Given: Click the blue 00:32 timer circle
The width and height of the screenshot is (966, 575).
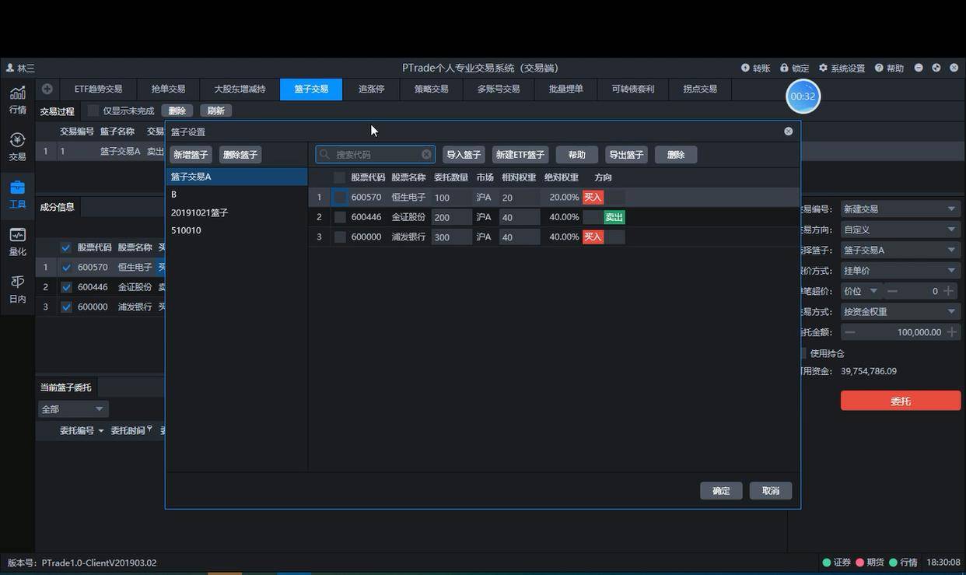Looking at the screenshot, I should tap(803, 96).
